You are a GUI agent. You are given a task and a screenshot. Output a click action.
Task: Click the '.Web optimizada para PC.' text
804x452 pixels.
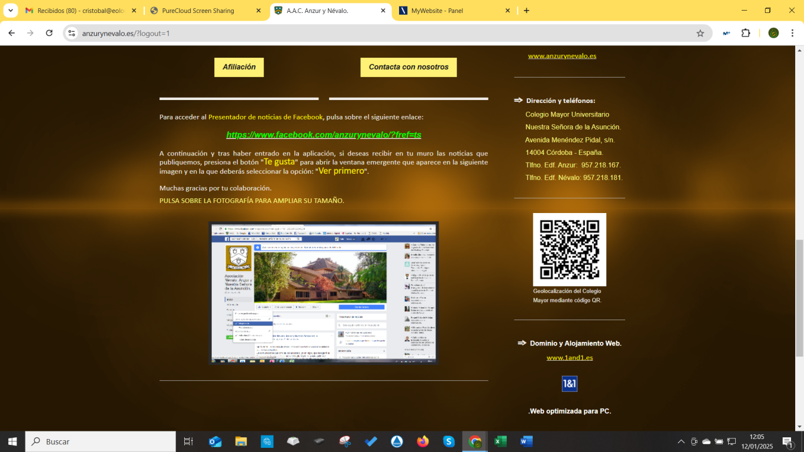click(570, 411)
